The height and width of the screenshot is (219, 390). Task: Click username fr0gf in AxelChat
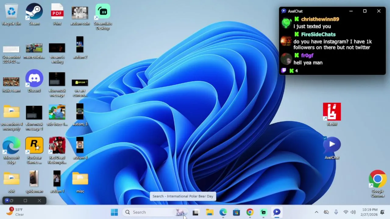(307, 55)
